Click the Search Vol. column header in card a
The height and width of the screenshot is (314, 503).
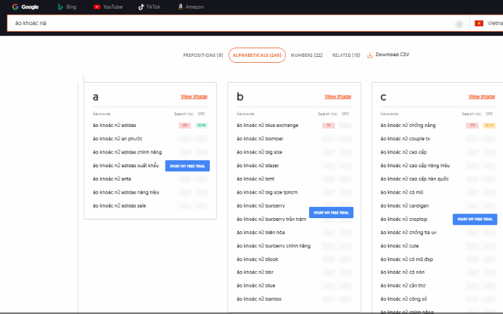click(184, 114)
